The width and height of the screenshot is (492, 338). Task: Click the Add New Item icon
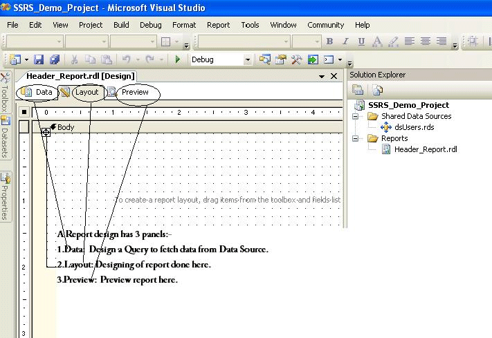click(x=15, y=59)
